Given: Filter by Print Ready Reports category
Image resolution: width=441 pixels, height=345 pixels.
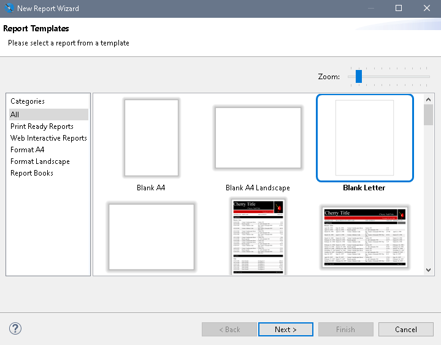Looking at the screenshot, I should pos(42,126).
